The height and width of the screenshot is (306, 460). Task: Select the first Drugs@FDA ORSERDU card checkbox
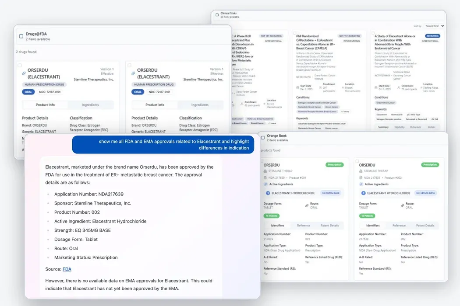(20, 66)
